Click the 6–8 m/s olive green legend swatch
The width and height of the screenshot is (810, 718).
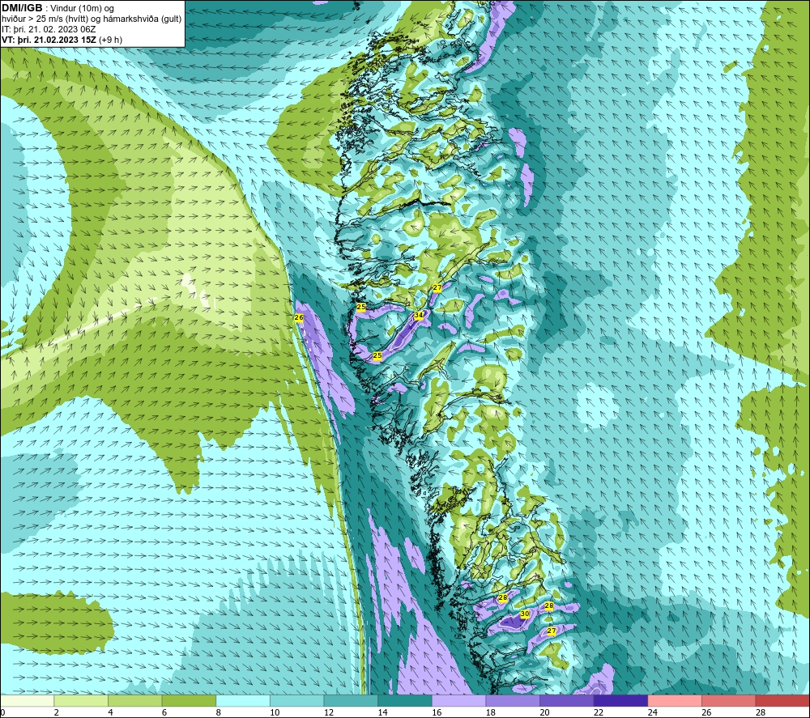189,701
